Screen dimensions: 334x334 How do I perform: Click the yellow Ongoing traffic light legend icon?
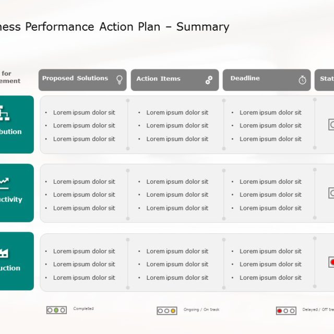tap(167, 311)
